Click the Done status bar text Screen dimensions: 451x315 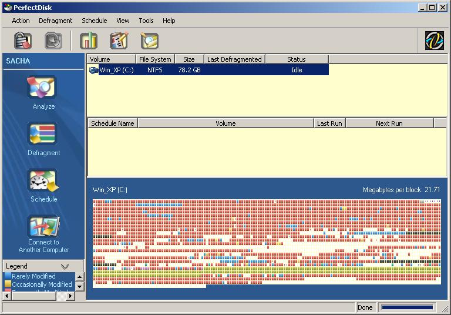click(365, 307)
